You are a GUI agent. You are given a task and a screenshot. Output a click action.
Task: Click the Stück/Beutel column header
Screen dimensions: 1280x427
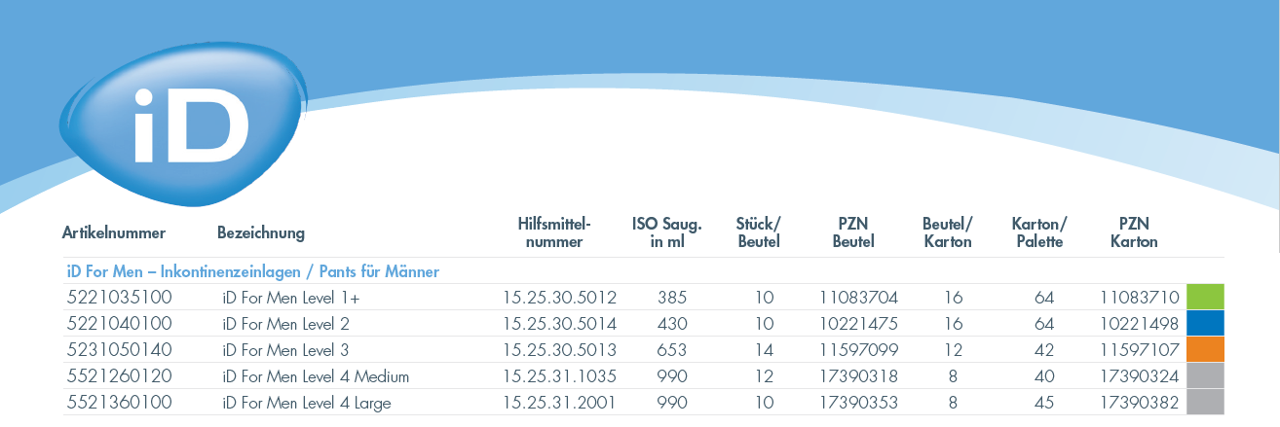pyautogui.click(x=758, y=232)
